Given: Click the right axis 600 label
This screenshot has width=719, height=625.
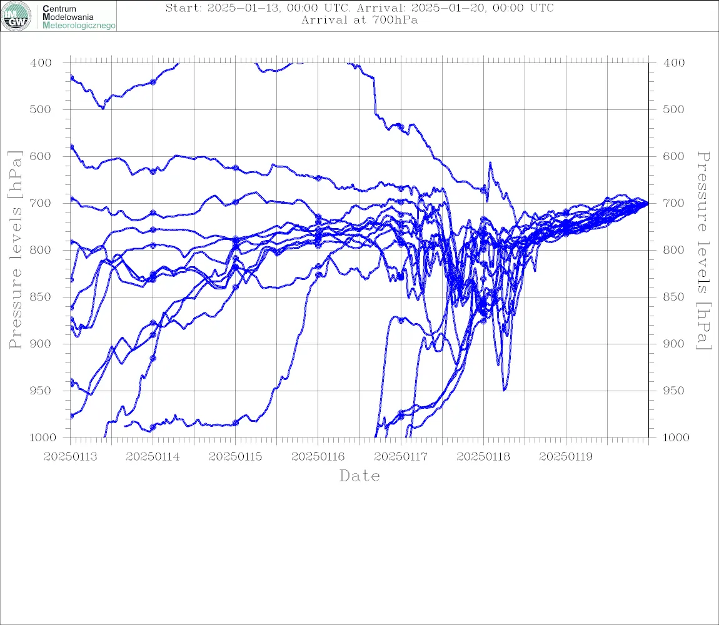Looking at the screenshot, I should 673,156.
